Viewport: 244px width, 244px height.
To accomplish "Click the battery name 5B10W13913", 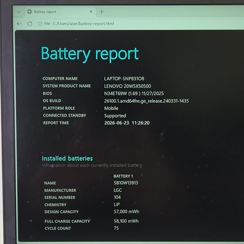I will (x=126, y=183).
